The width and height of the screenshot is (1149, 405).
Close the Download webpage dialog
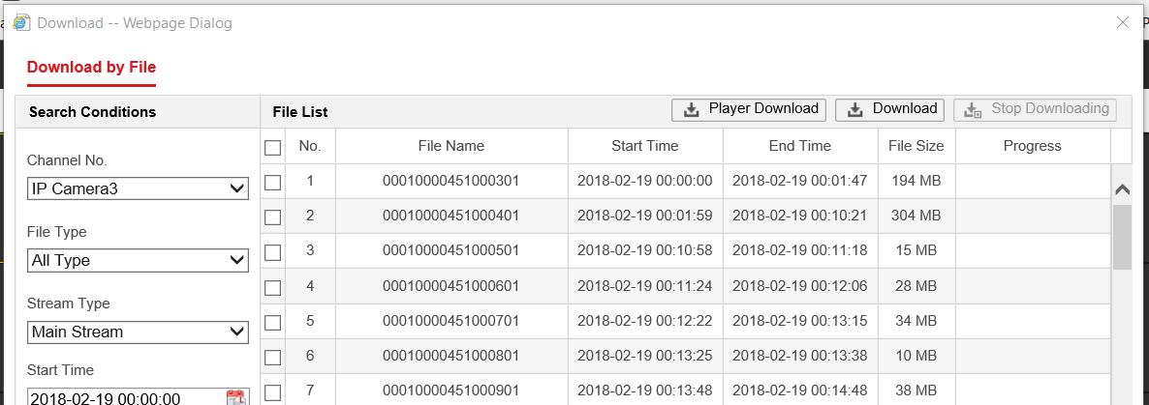[x=1122, y=22]
